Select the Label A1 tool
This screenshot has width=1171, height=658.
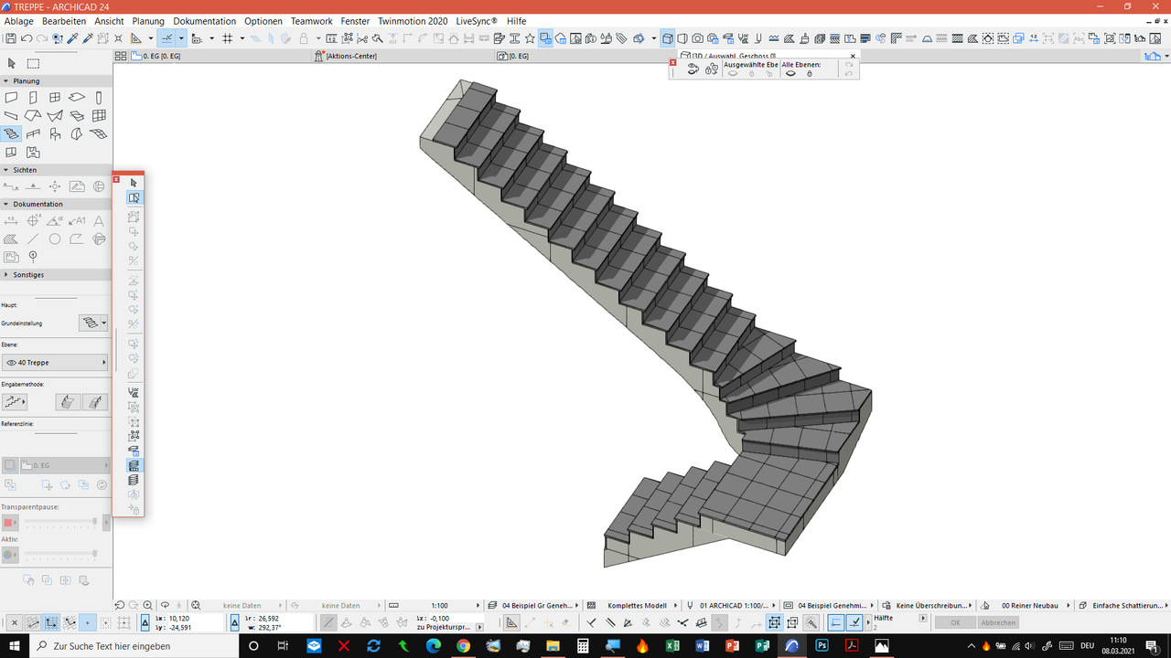point(77,221)
